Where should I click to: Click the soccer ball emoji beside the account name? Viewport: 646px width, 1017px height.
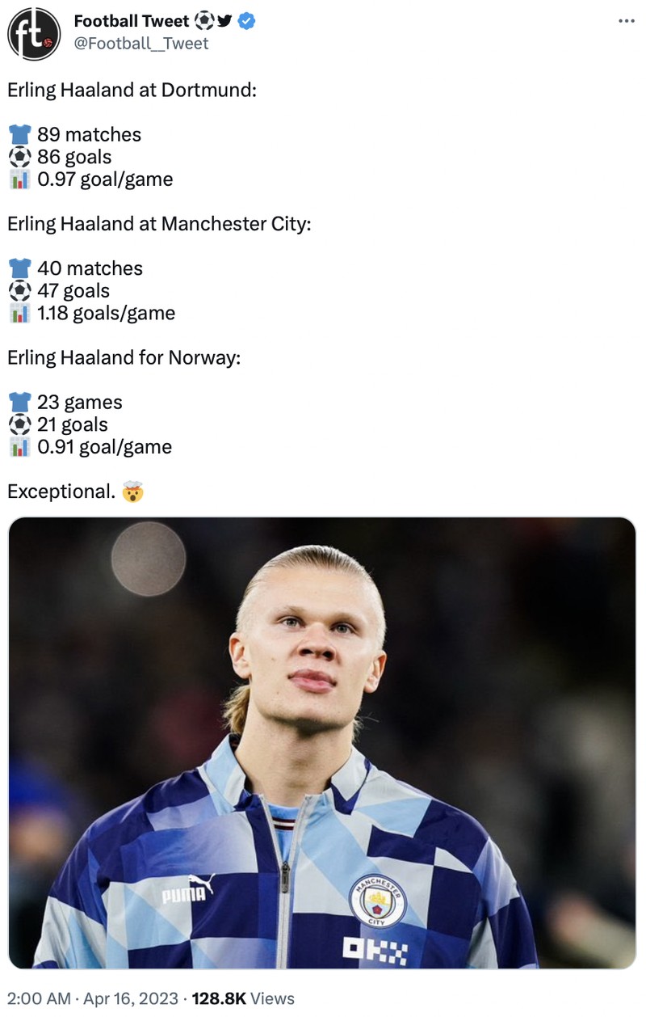pos(204,22)
